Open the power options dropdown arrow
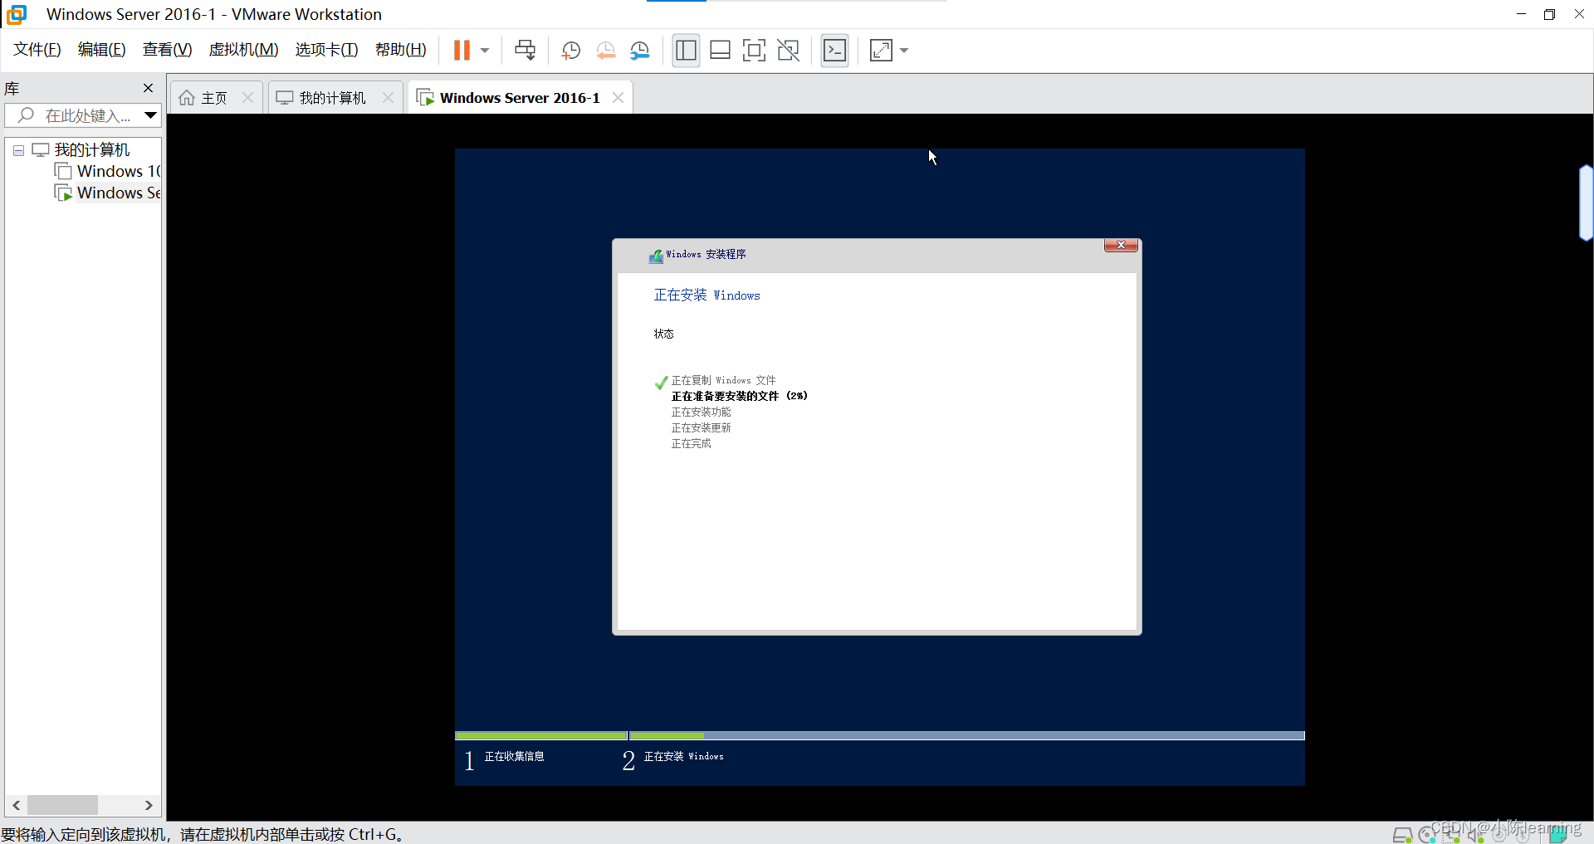Viewport: 1594px width, 844px height. point(485,51)
